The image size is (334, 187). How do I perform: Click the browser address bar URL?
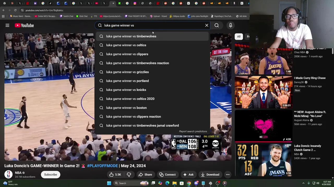click(44, 10)
